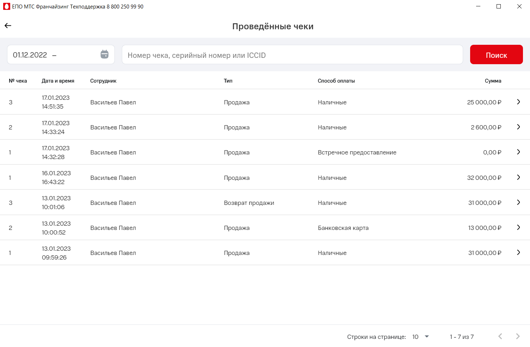Click the Тип column header
Image resolution: width=530 pixels, height=347 pixels.
pyautogui.click(x=228, y=81)
